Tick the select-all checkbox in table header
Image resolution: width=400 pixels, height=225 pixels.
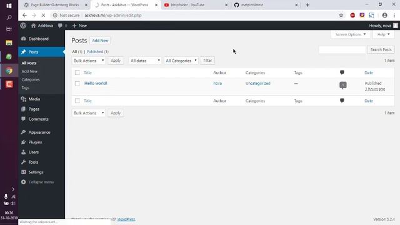pyautogui.click(x=77, y=72)
